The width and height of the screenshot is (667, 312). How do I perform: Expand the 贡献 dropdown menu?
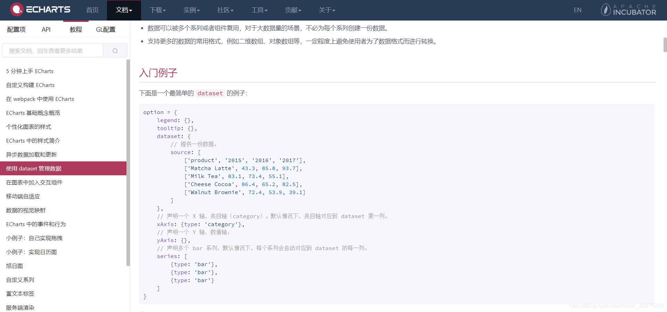pyautogui.click(x=293, y=10)
